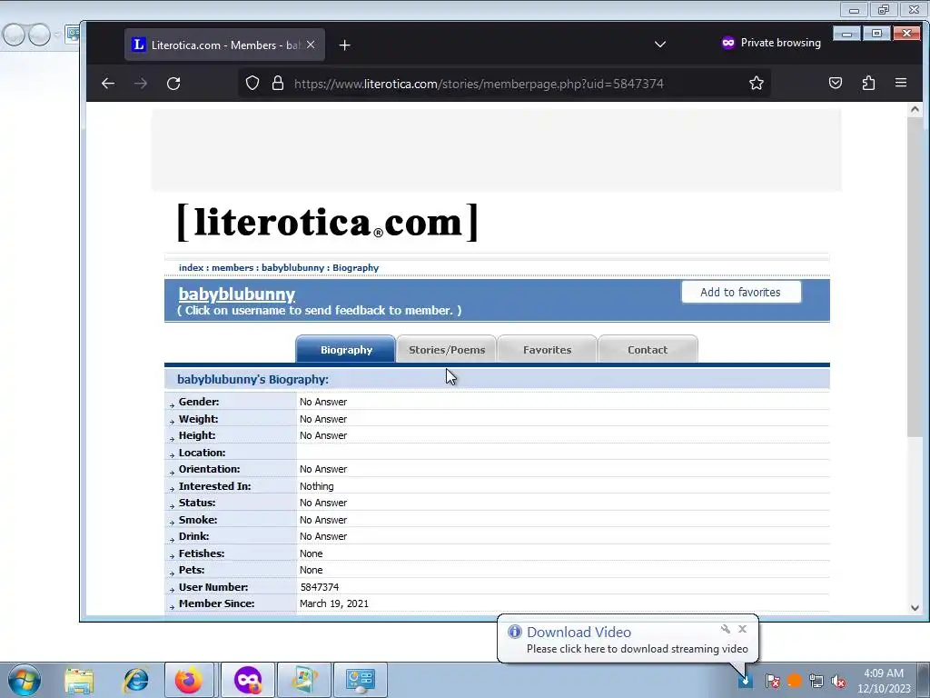
Task: Click the Interested In value Nothing
Action: pos(317,486)
